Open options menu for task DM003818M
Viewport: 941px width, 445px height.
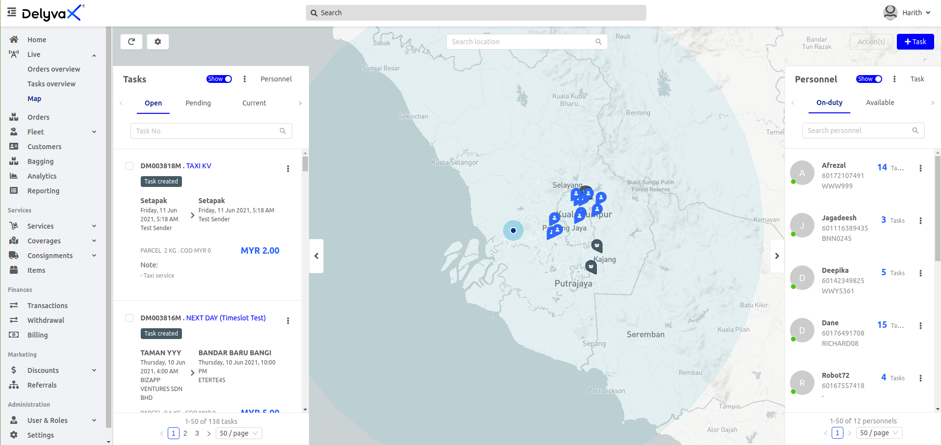click(288, 169)
